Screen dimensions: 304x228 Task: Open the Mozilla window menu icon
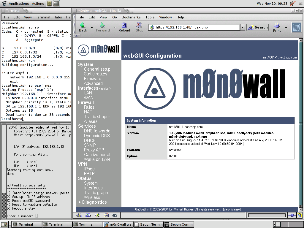pyautogui.click(x=75, y=11)
